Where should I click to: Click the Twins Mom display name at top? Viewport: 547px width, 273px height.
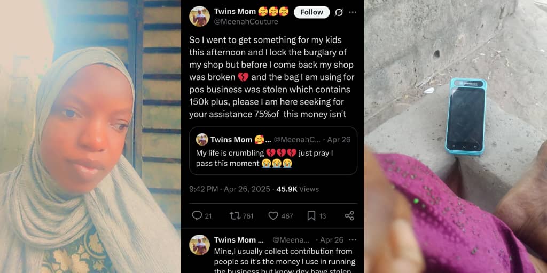(x=235, y=11)
